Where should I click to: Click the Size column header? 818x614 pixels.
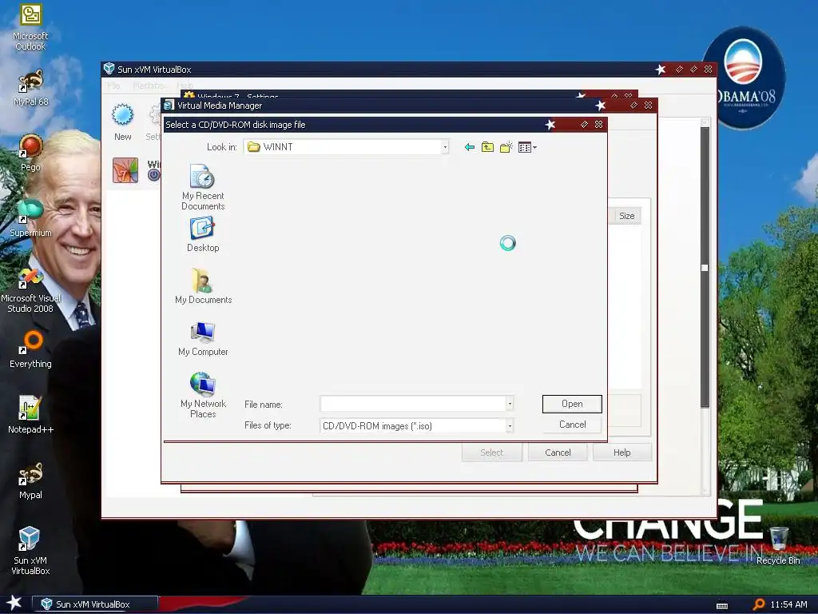coord(626,216)
